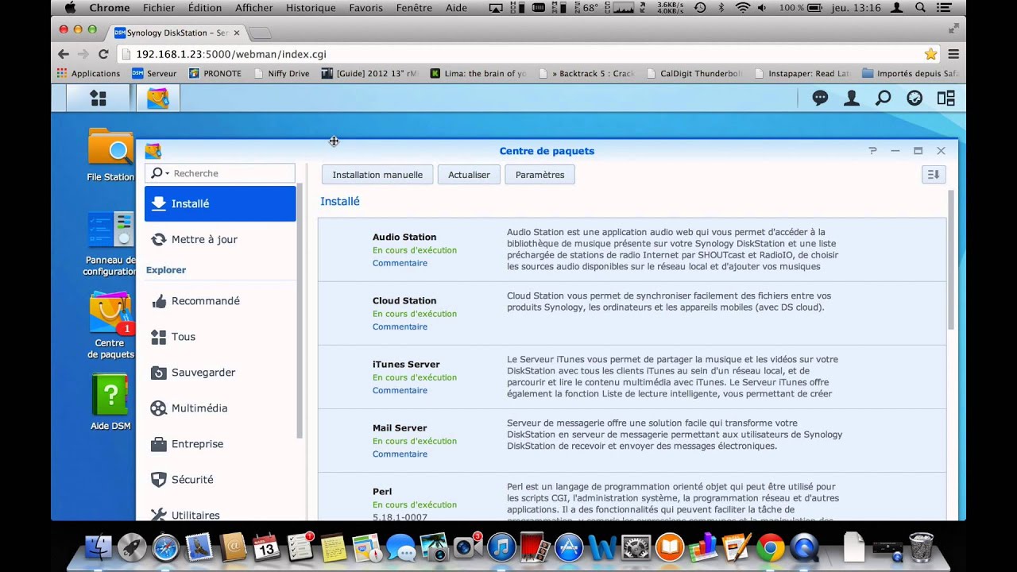Open the DSM main menu grid icon
This screenshot has width=1017, height=572.
pos(98,98)
